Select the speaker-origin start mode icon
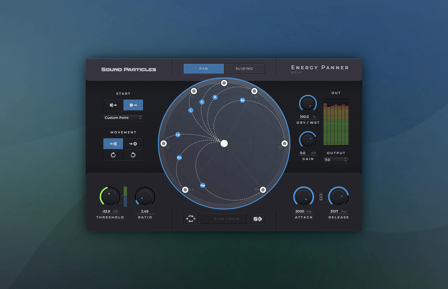 (113, 105)
